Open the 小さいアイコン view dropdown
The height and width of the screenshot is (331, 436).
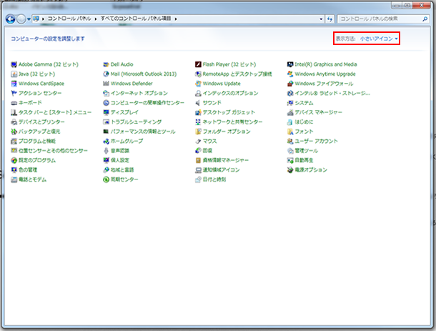point(379,39)
